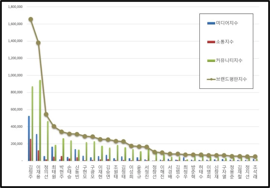Click 정의선's green community index bar
This screenshot has height=188, width=270.
coord(48,141)
